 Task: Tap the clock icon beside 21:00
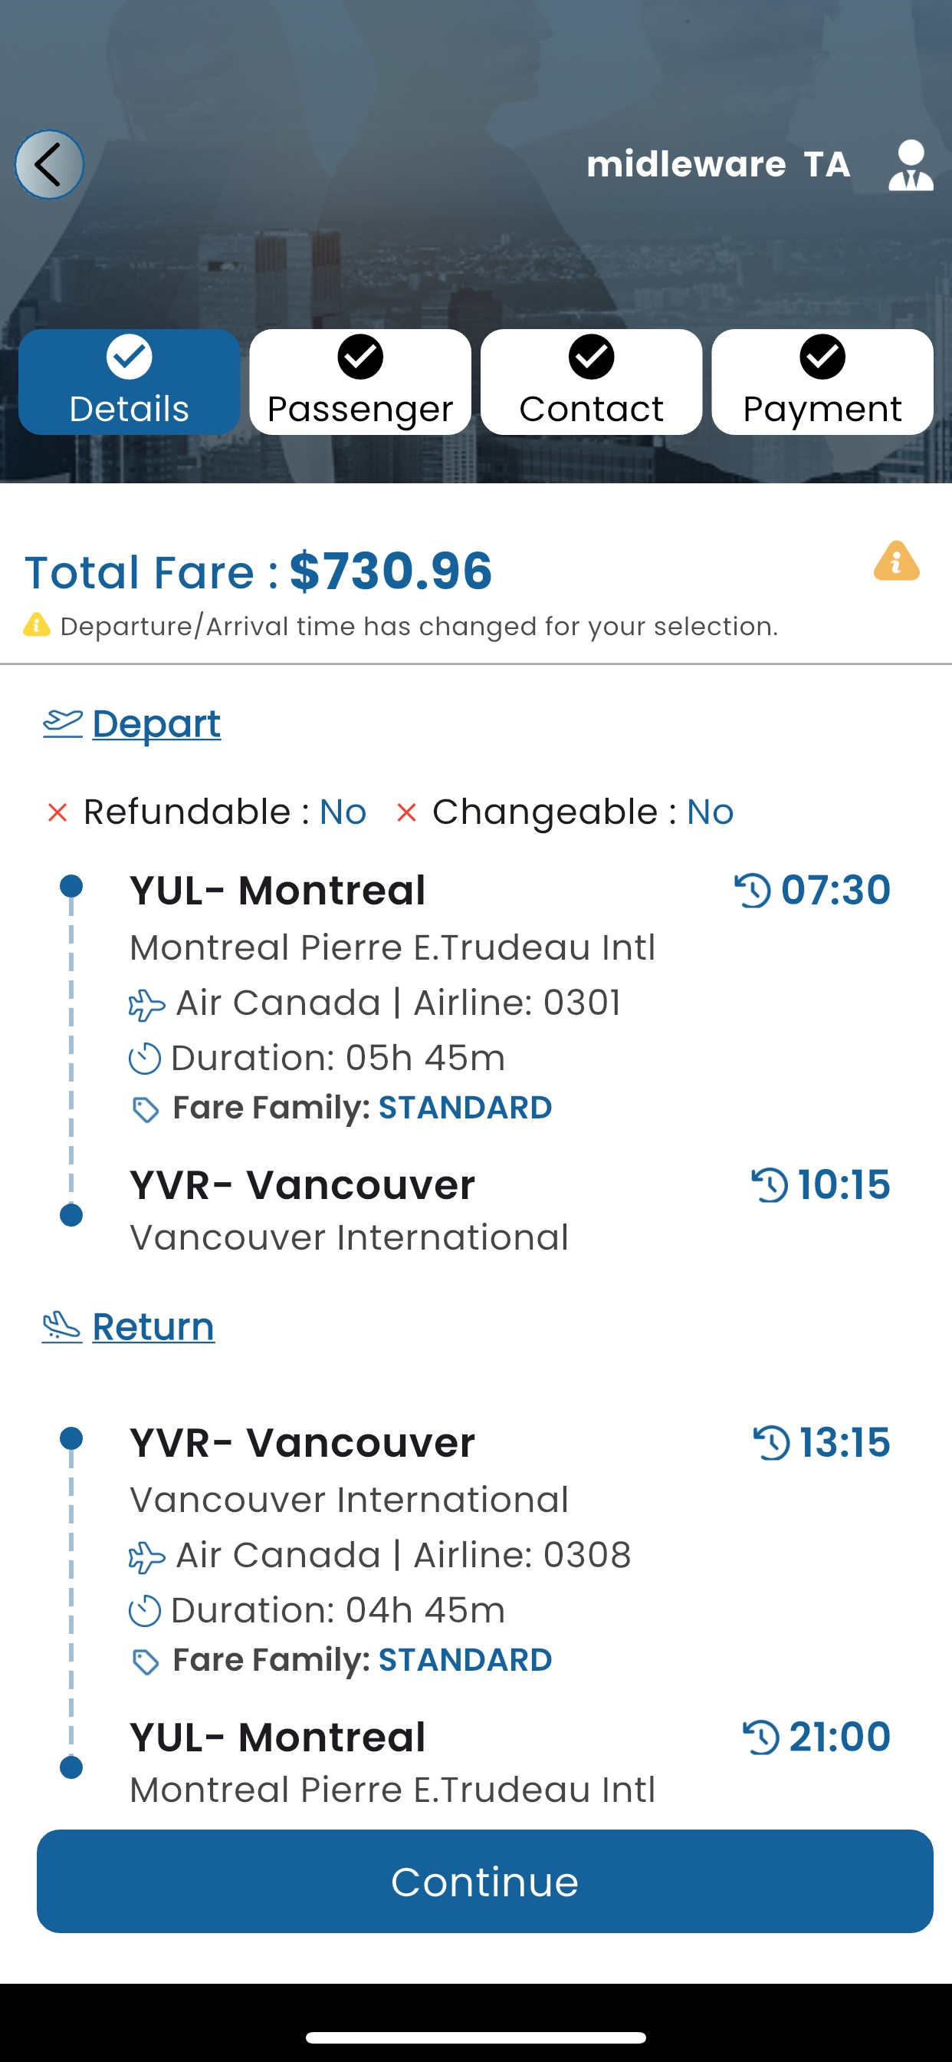tap(761, 1737)
